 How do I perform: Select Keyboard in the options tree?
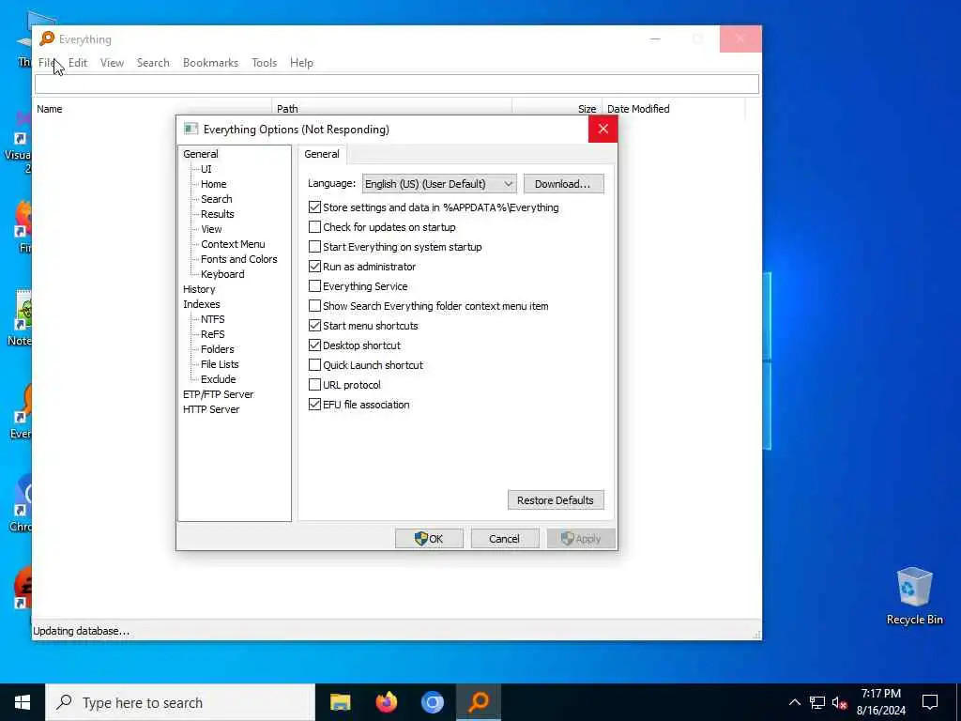(222, 274)
